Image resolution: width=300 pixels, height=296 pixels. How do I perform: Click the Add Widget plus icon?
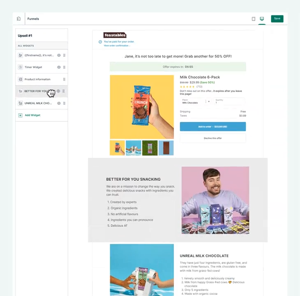pos(20,115)
